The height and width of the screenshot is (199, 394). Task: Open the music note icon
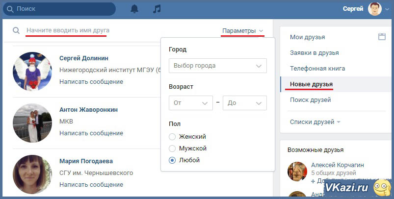(x=157, y=9)
